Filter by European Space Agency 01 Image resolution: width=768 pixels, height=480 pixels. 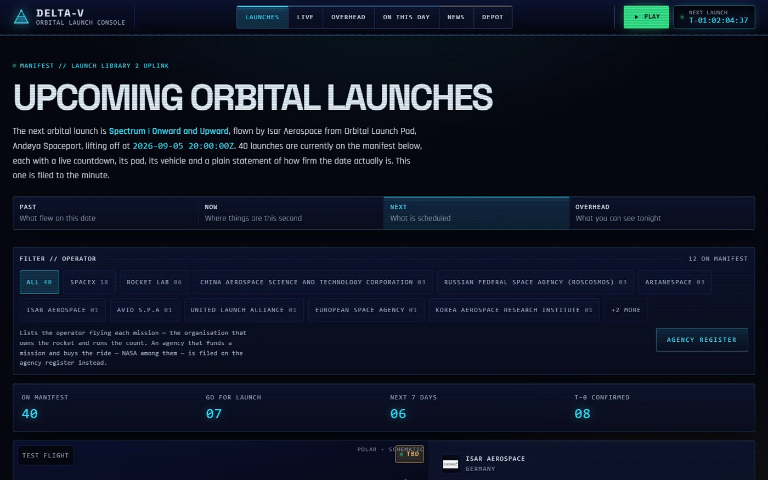pyautogui.click(x=366, y=310)
